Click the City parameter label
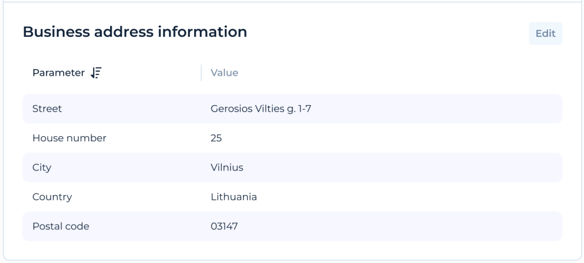Viewport: 584px width, 263px height. click(42, 167)
